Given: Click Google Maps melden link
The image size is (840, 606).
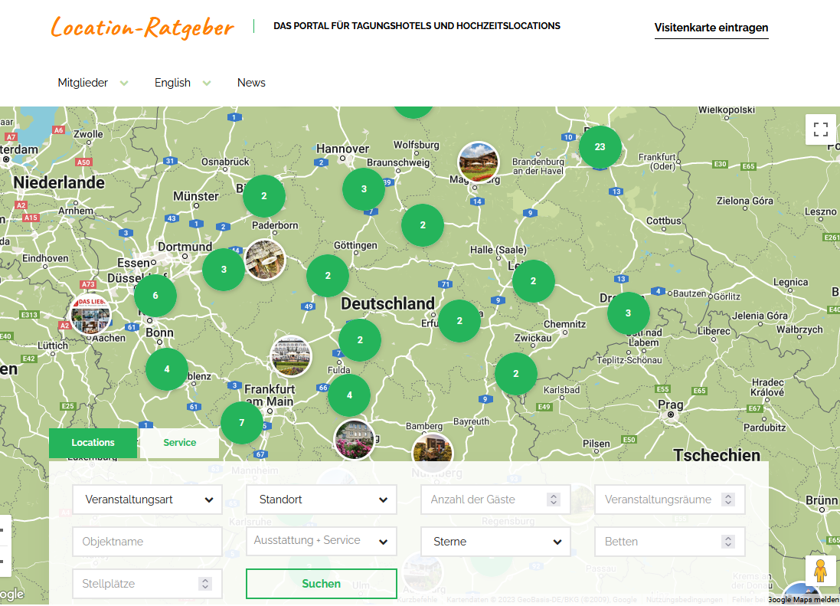Looking at the screenshot, I should 803,600.
